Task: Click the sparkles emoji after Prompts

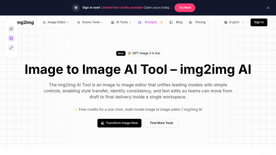Action: click(161, 22)
